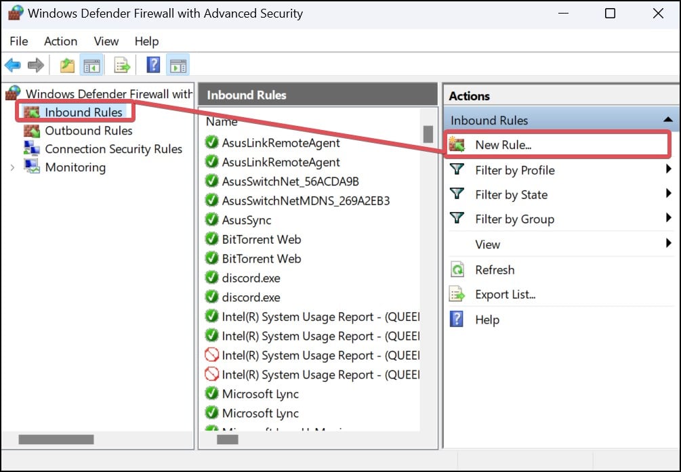Go back with the blue left arrow
Viewport: 681px width, 472px height.
point(13,66)
